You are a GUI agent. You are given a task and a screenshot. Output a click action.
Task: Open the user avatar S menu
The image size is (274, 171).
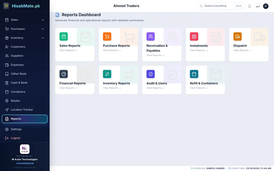pos(266,6)
